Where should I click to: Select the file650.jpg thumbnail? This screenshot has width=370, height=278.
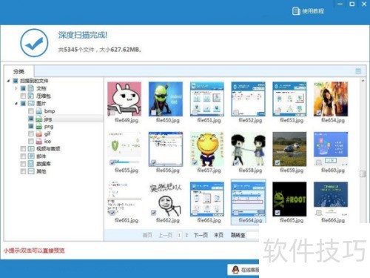[x=166, y=99]
